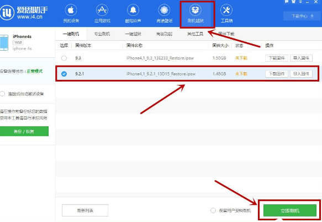Open the 工具箱 toolbox section

click(x=226, y=14)
